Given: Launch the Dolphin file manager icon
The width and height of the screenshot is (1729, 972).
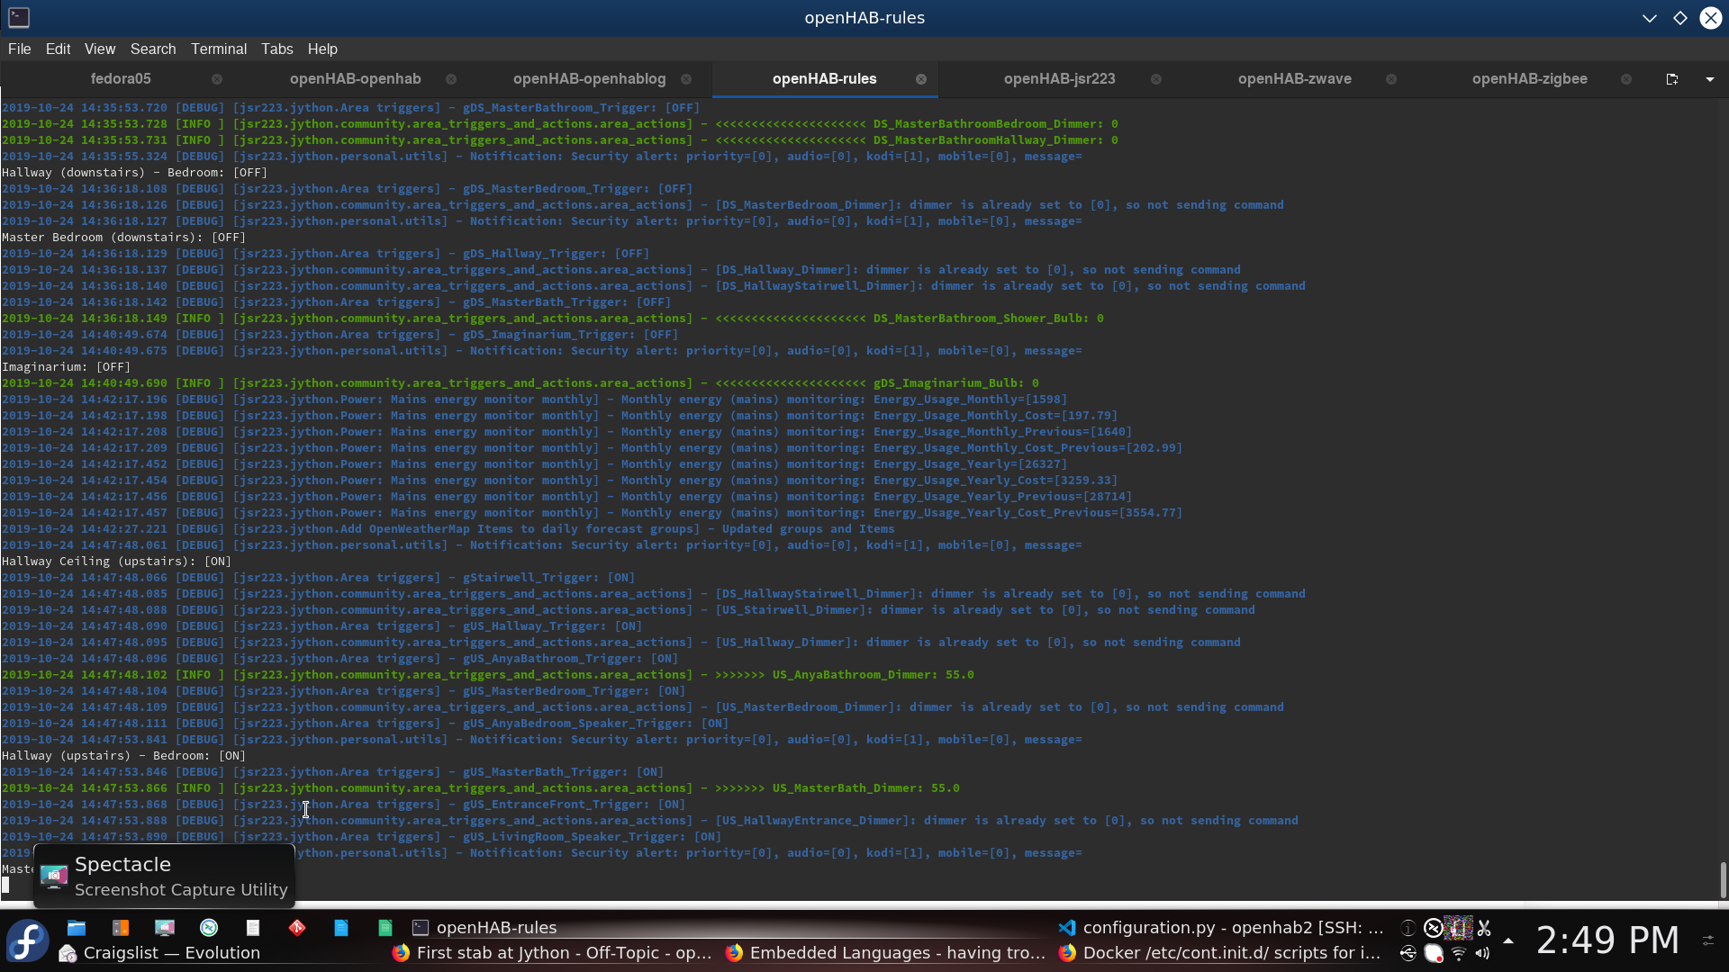Looking at the screenshot, I should (x=77, y=928).
